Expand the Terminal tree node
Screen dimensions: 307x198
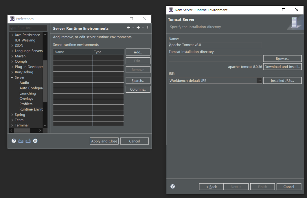(x=12, y=125)
